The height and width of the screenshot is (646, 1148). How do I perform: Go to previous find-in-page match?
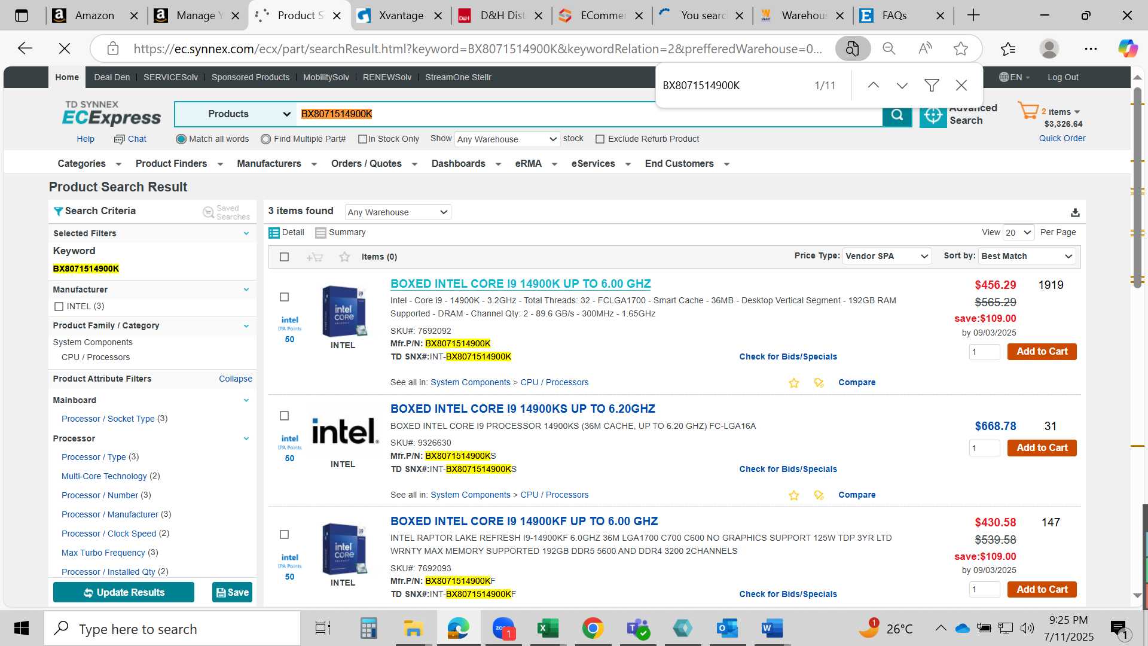pos(873,86)
